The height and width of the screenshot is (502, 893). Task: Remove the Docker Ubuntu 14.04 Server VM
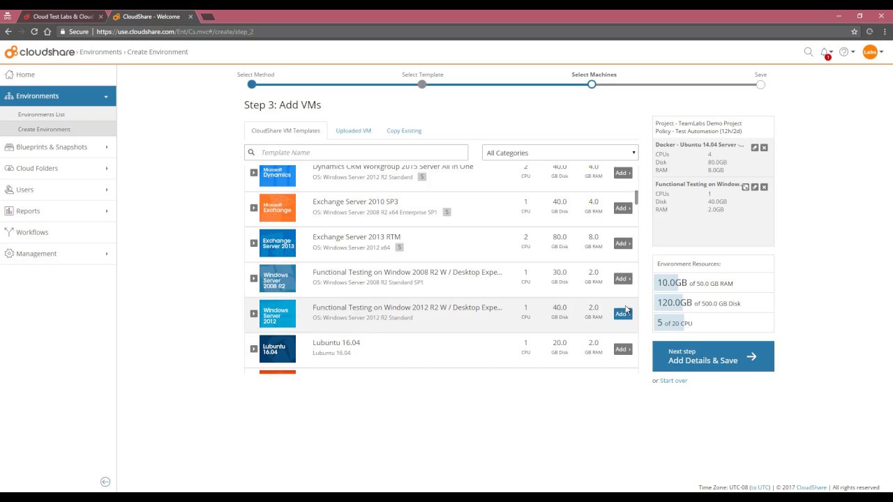(764, 148)
